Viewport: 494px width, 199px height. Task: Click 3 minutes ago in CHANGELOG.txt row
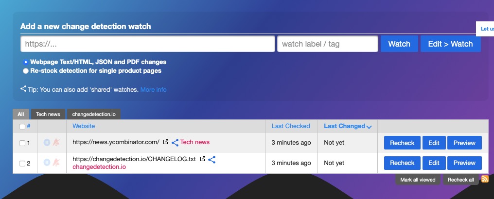pos(291,163)
